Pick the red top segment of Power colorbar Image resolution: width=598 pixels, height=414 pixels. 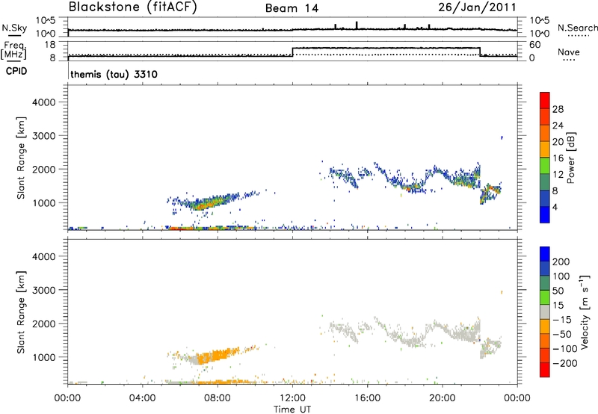[x=545, y=100]
